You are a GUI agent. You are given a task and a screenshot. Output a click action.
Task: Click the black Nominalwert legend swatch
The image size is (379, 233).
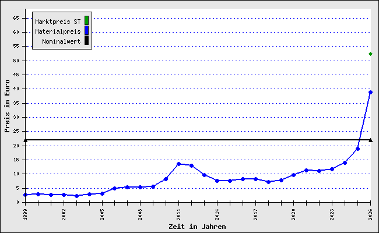[86, 40]
